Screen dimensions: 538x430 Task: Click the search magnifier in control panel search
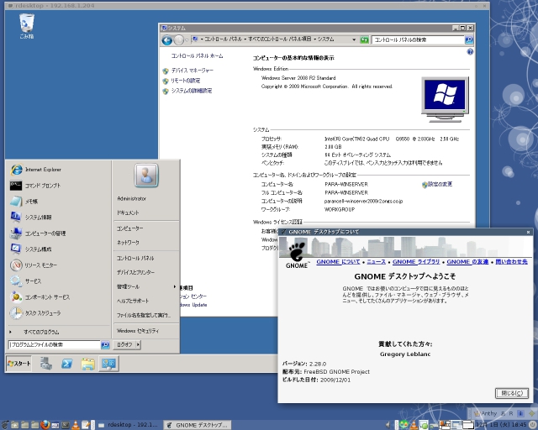[469, 40]
